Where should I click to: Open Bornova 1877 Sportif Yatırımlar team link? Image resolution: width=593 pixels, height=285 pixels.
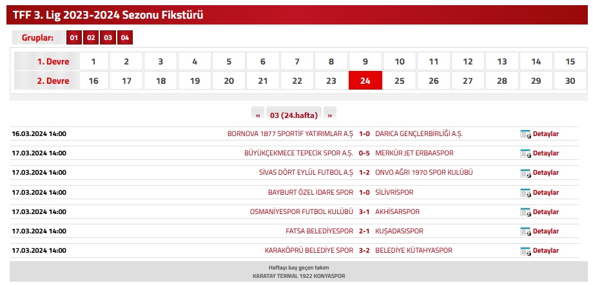click(x=290, y=134)
